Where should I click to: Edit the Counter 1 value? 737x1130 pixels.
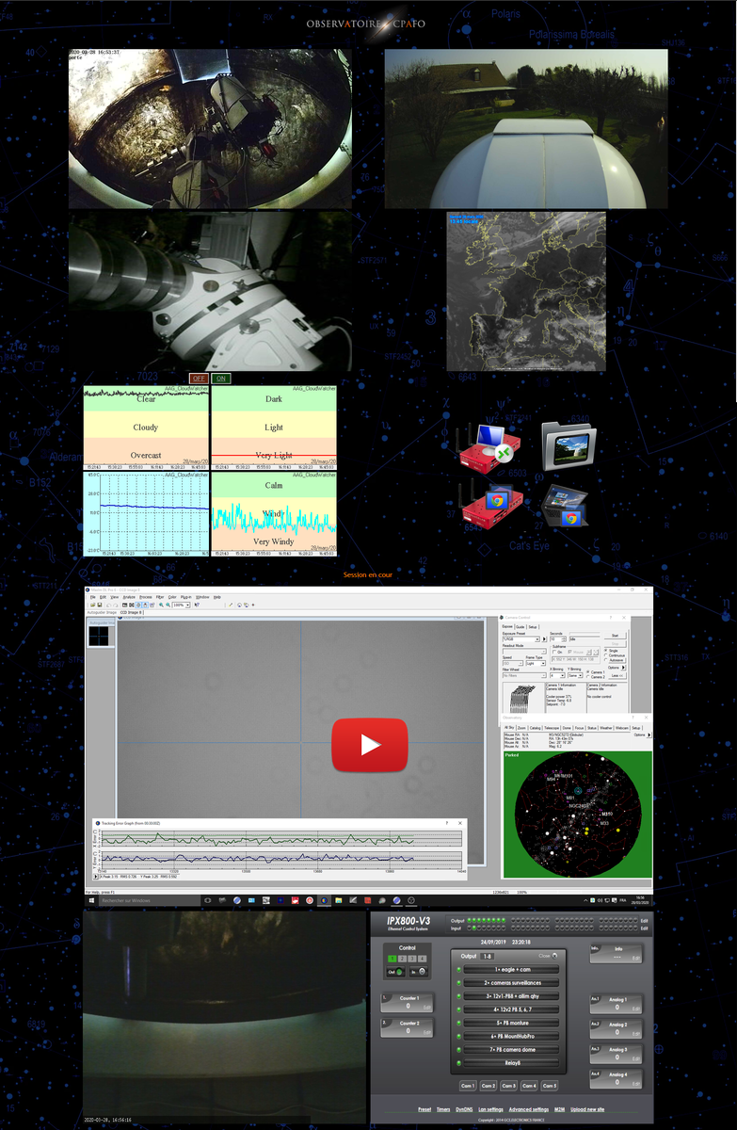pos(427,1008)
